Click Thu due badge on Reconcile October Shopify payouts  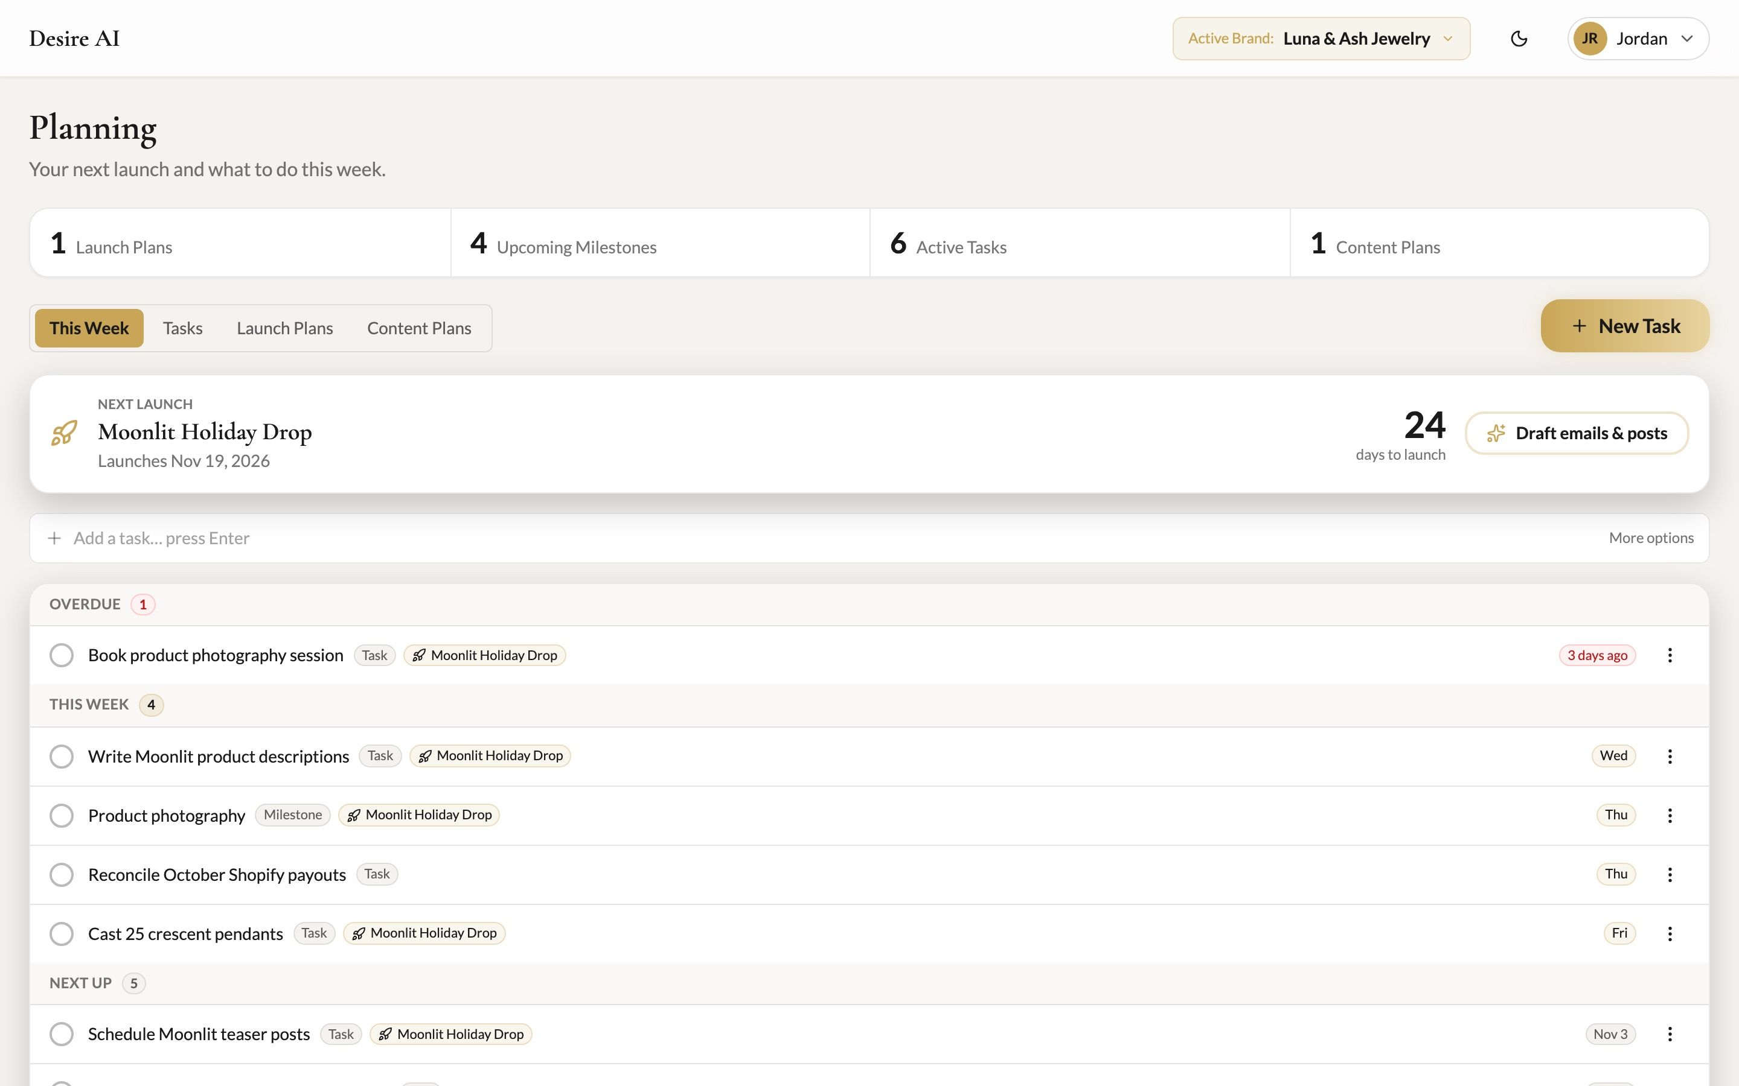[1615, 874]
